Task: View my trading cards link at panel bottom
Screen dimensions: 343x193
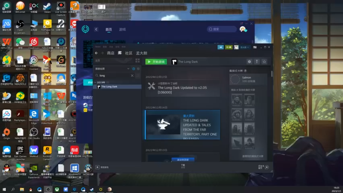Action: click(x=253, y=156)
